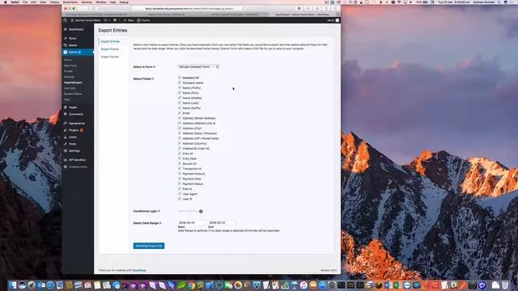The width and height of the screenshot is (518, 291).
Task: Click the help icon beside Select A Form
Action: click(x=155, y=67)
